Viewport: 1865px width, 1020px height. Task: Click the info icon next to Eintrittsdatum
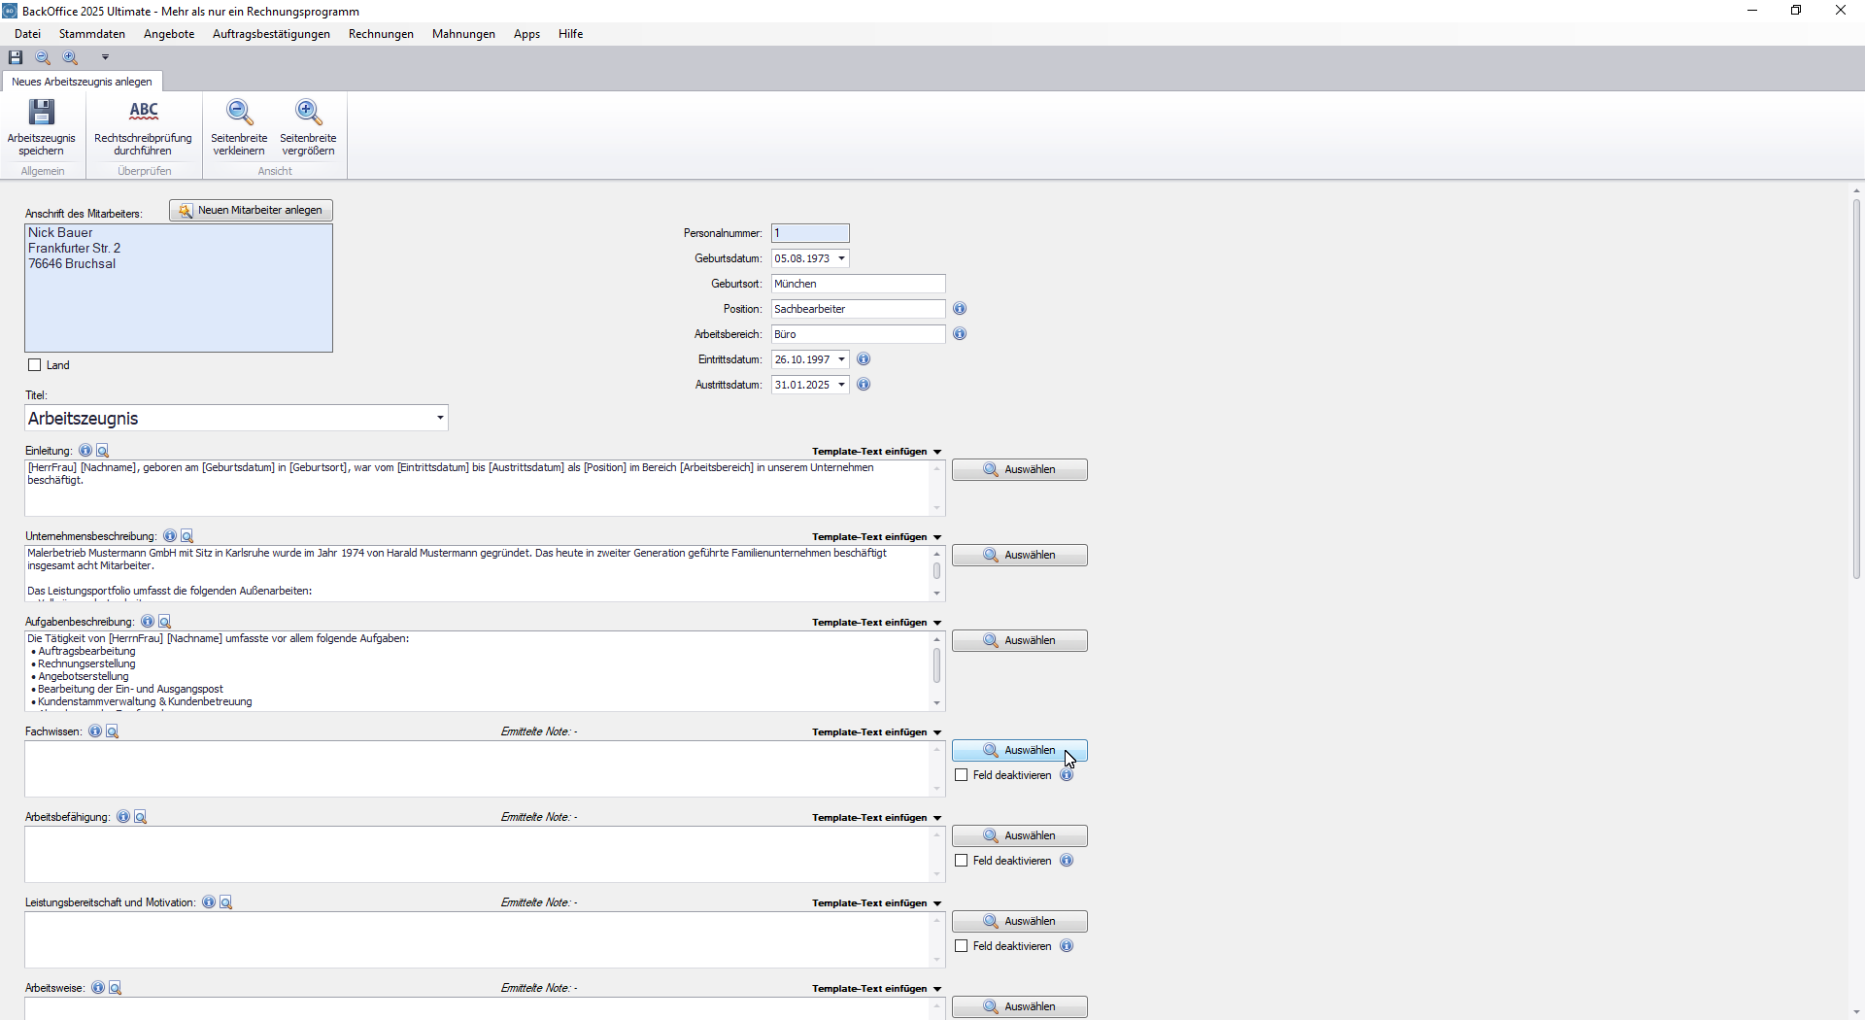tap(864, 359)
